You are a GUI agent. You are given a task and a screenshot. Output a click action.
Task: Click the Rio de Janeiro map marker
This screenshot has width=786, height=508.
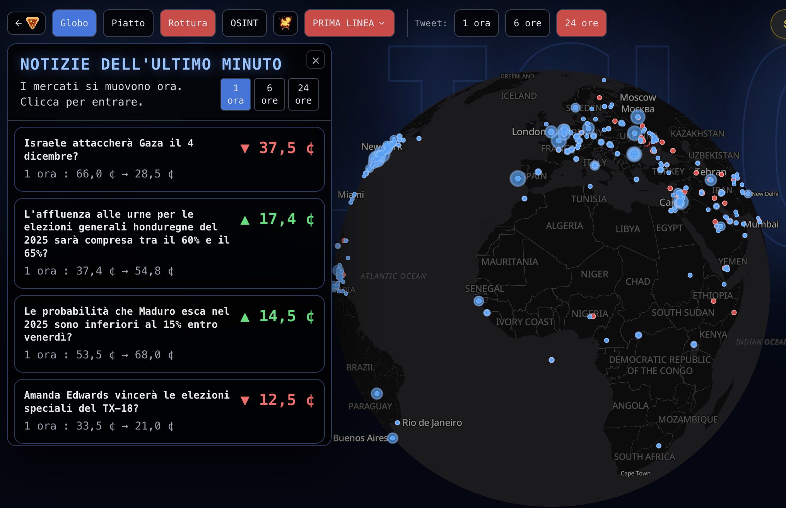pos(397,423)
